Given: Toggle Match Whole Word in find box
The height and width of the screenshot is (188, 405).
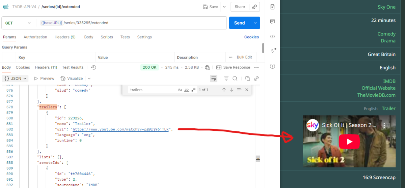Looking at the screenshot, I should (x=187, y=90).
